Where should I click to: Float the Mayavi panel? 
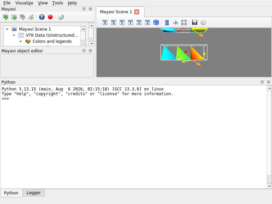84,9
